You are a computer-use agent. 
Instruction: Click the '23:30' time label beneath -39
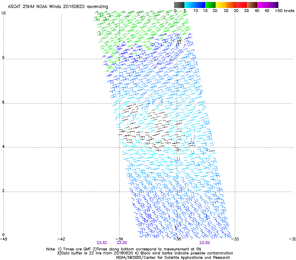click(122, 243)
